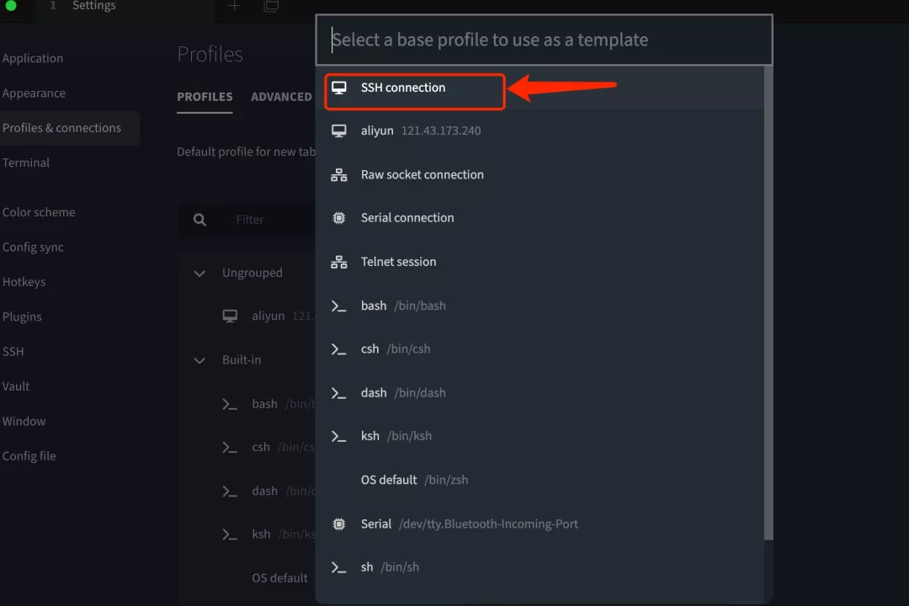Open Config sync settings
This screenshot has height=606, width=909.
pyautogui.click(x=33, y=247)
